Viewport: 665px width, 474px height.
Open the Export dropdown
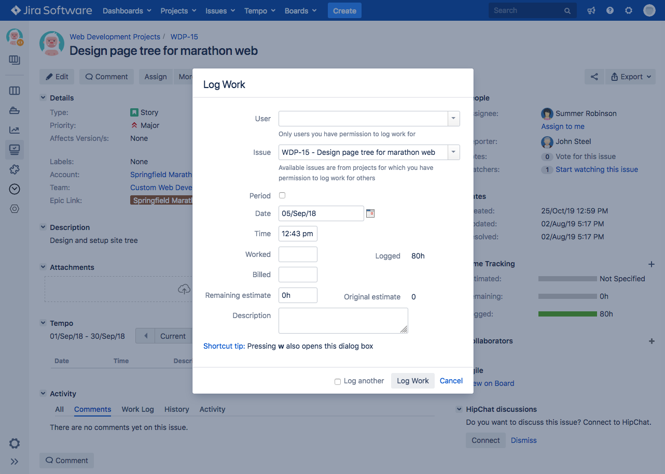[630, 77]
